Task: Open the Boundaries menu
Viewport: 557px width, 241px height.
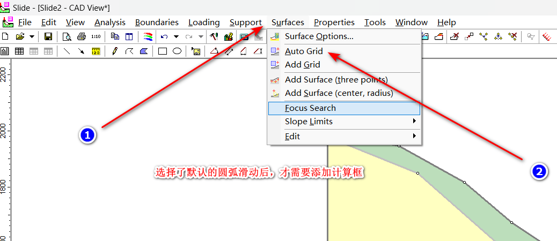Action: [157, 22]
